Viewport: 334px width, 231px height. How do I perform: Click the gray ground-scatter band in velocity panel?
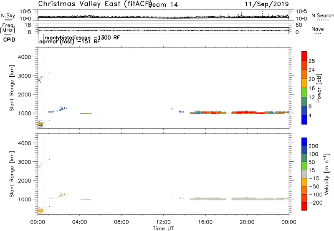pos(240,199)
